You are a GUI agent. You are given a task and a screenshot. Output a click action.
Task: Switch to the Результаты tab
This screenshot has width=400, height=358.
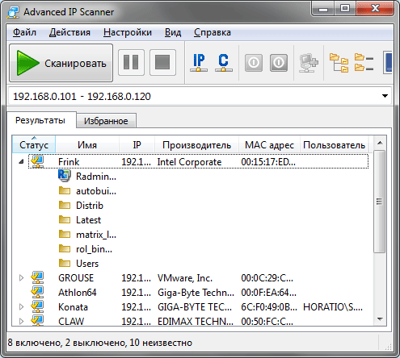coord(40,120)
